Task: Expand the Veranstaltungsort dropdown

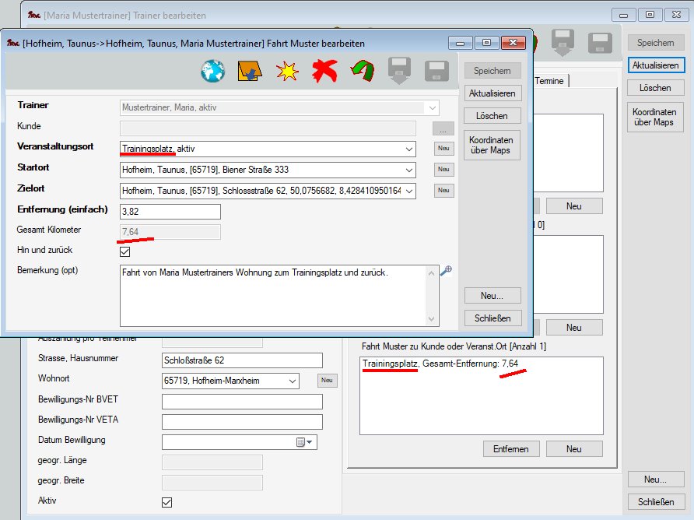Action: [x=409, y=149]
